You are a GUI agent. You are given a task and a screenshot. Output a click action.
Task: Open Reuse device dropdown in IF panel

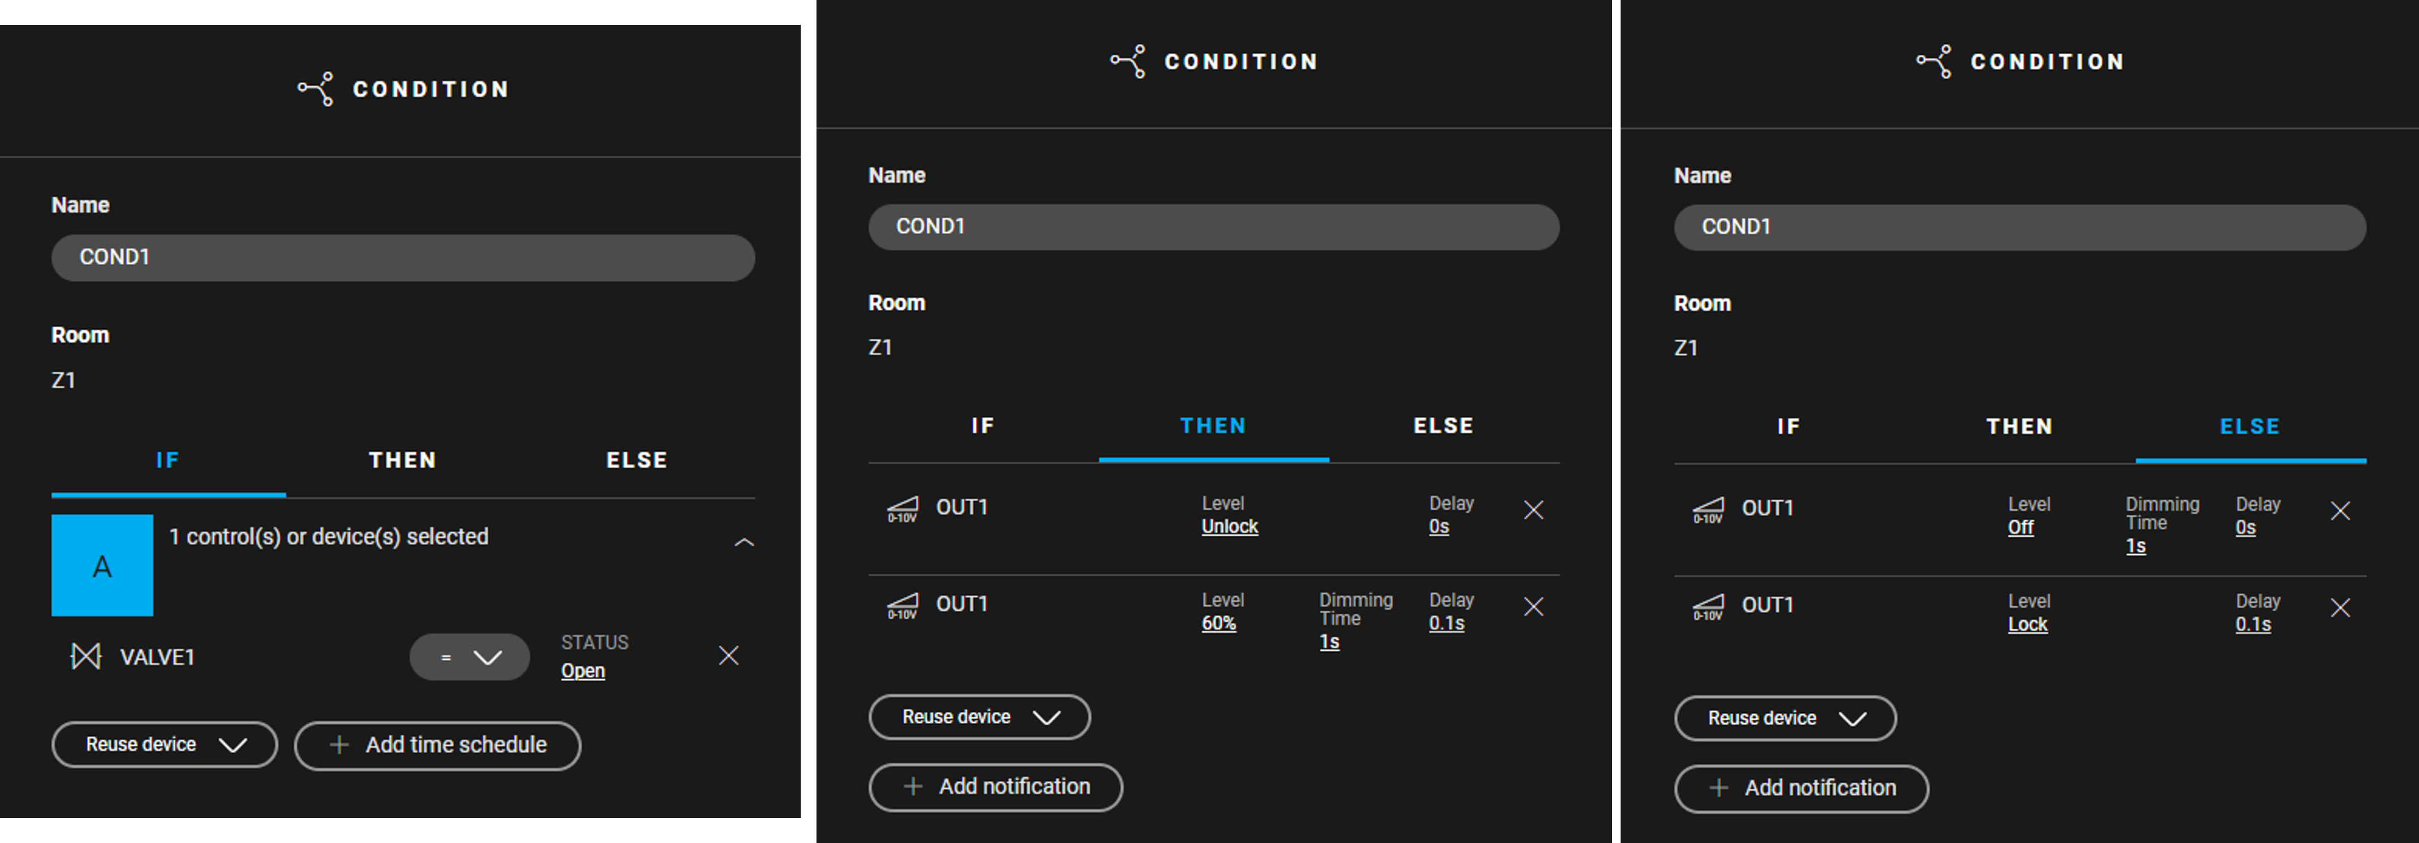pyautogui.click(x=164, y=745)
